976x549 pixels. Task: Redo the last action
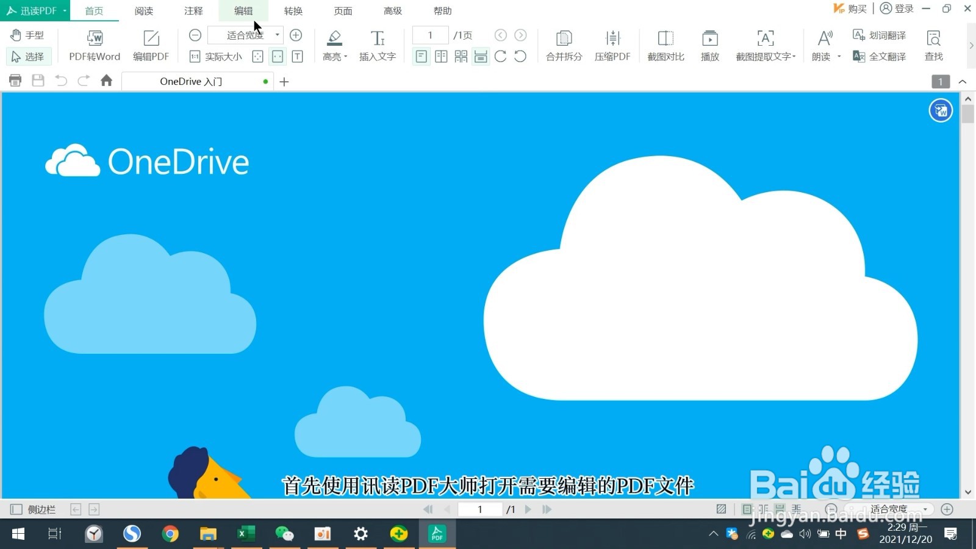(x=84, y=81)
